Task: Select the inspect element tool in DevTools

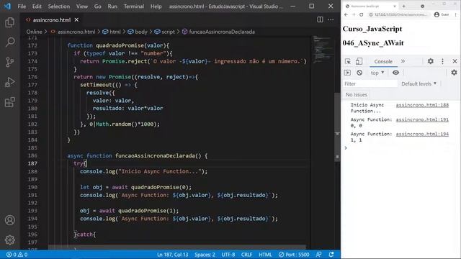Action: 348,61
